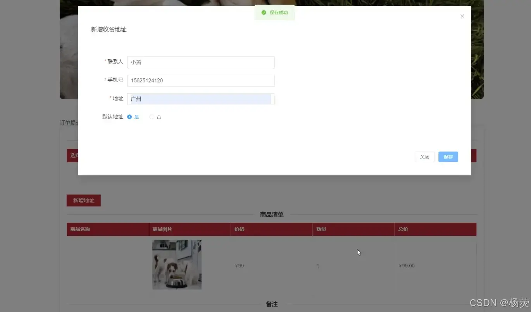Select 否 for default address
Viewport: 531px width, 312px height.
[155, 117]
